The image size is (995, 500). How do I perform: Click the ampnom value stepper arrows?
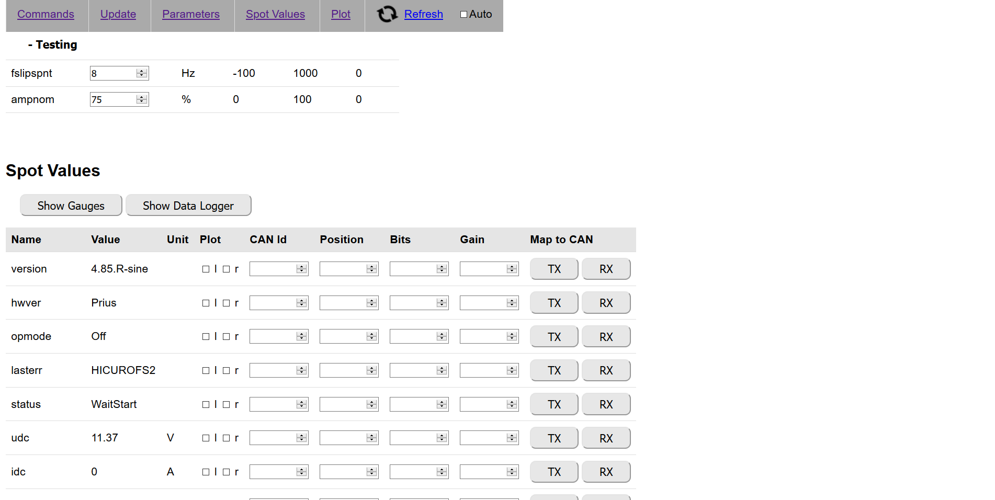tap(142, 99)
